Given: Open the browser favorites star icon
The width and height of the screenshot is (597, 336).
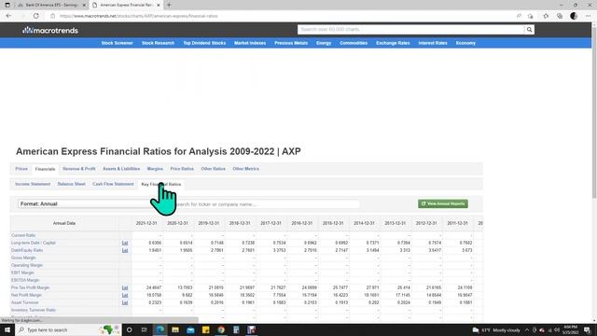Looking at the screenshot, I should (546, 16).
